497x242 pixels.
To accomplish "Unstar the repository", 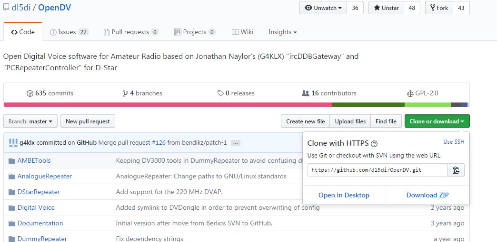I will click(x=387, y=8).
